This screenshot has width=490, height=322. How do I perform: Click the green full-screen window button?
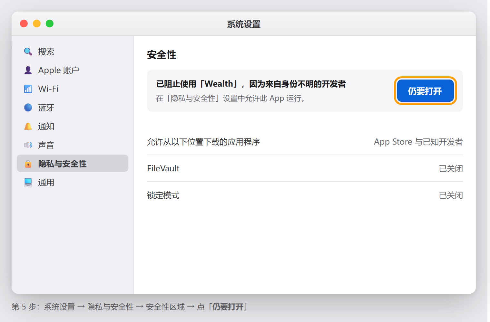coord(50,24)
